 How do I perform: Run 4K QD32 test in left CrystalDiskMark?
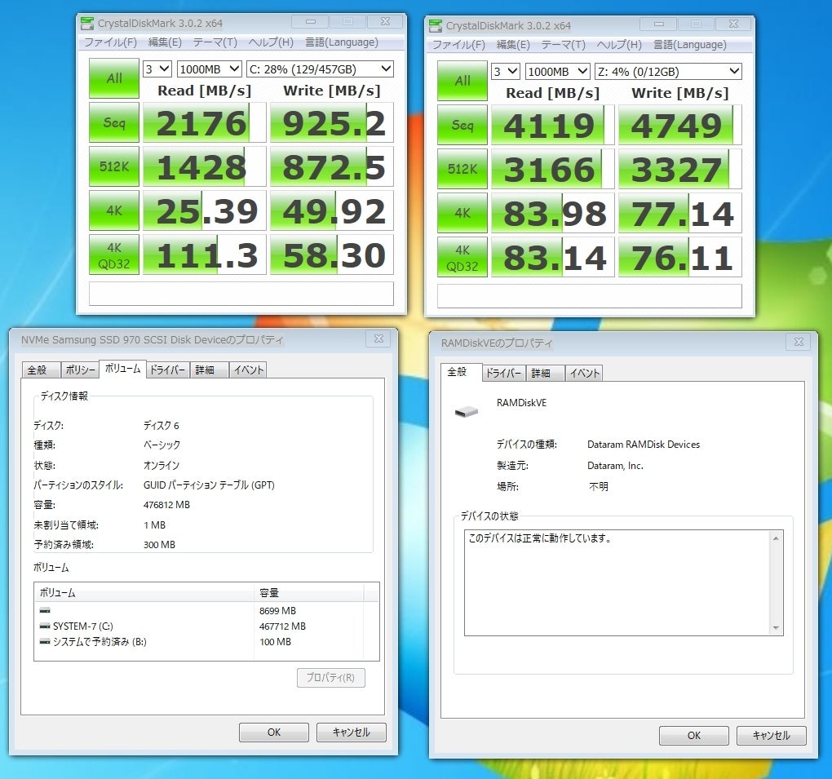pyautogui.click(x=114, y=255)
